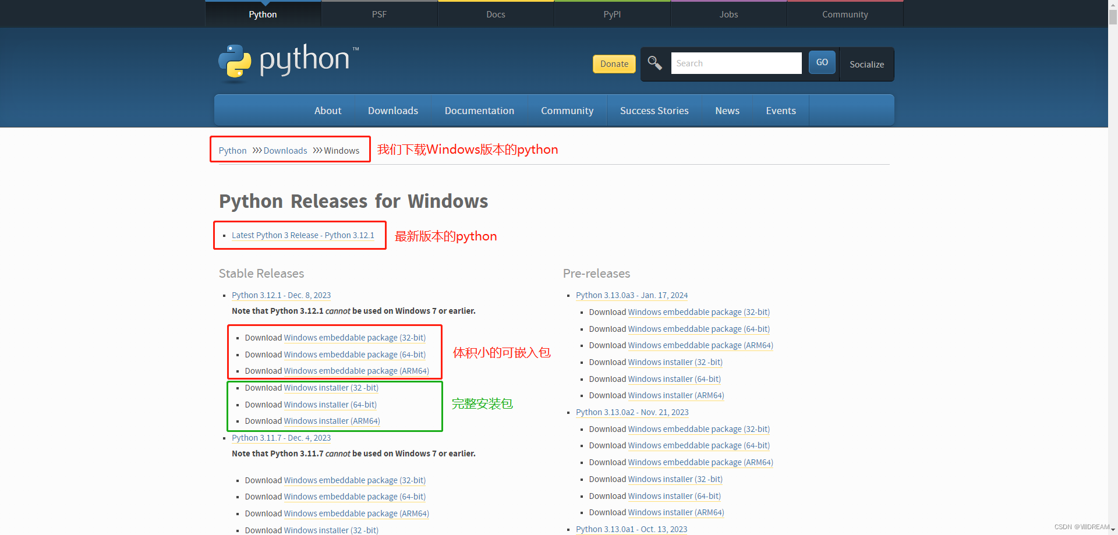
Task: Download 3.13.0a2 embeddable package ARM64
Action: (700, 462)
